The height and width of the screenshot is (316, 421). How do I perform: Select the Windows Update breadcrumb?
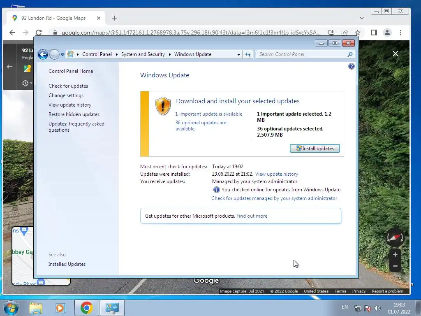coord(193,54)
